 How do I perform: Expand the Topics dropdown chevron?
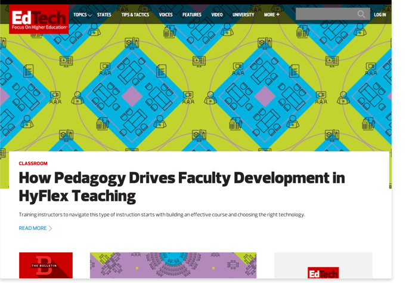click(x=90, y=15)
